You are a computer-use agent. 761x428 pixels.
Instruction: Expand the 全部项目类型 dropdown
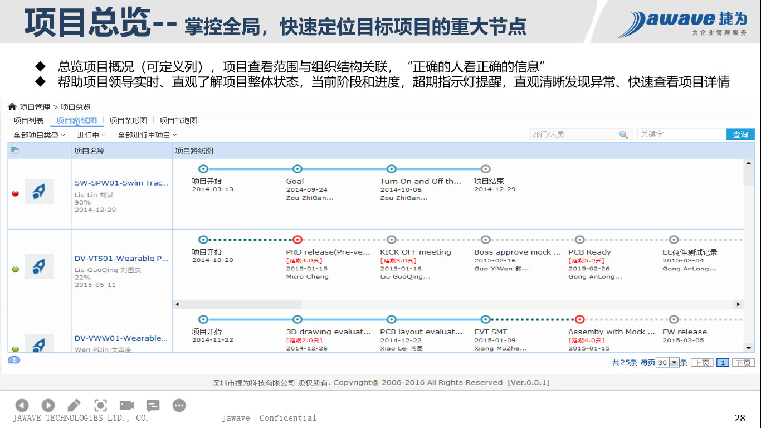(39, 135)
